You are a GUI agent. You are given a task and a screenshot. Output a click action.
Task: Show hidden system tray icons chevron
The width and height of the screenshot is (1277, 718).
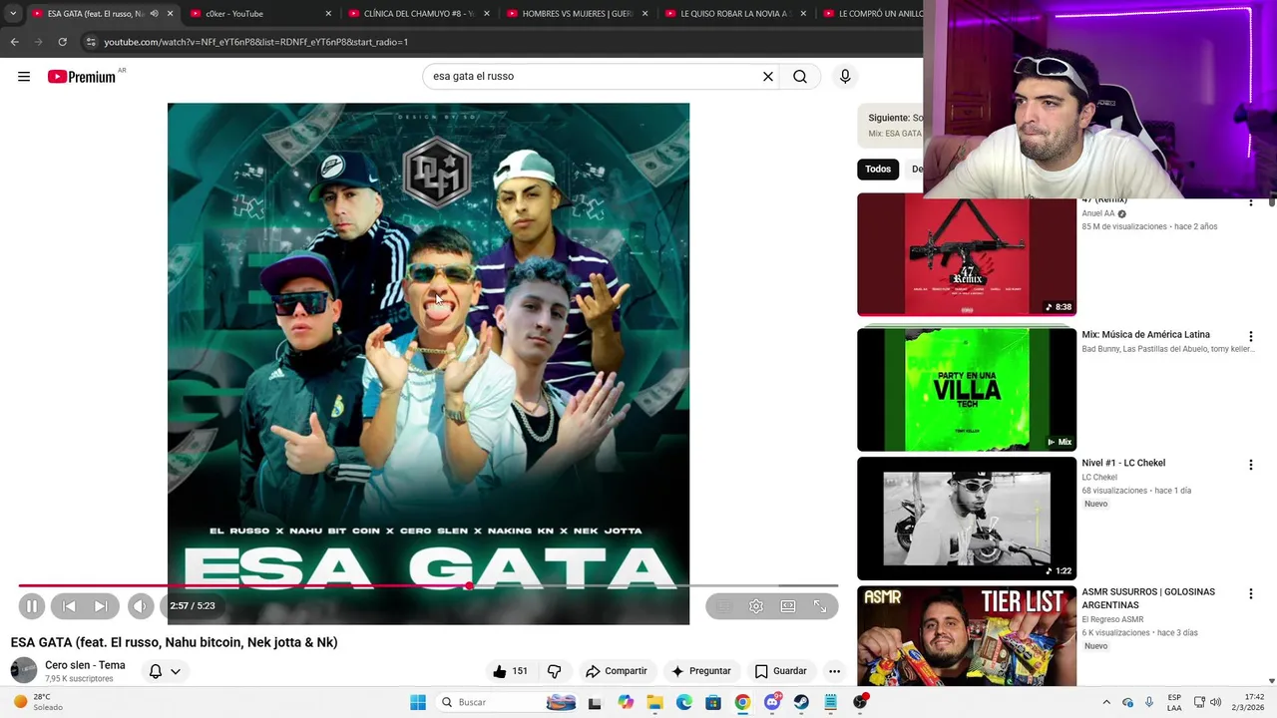coord(1106,702)
